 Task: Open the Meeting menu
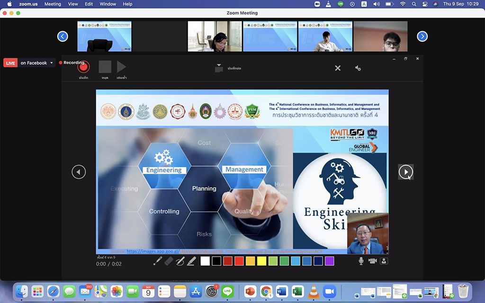coord(53,4)
